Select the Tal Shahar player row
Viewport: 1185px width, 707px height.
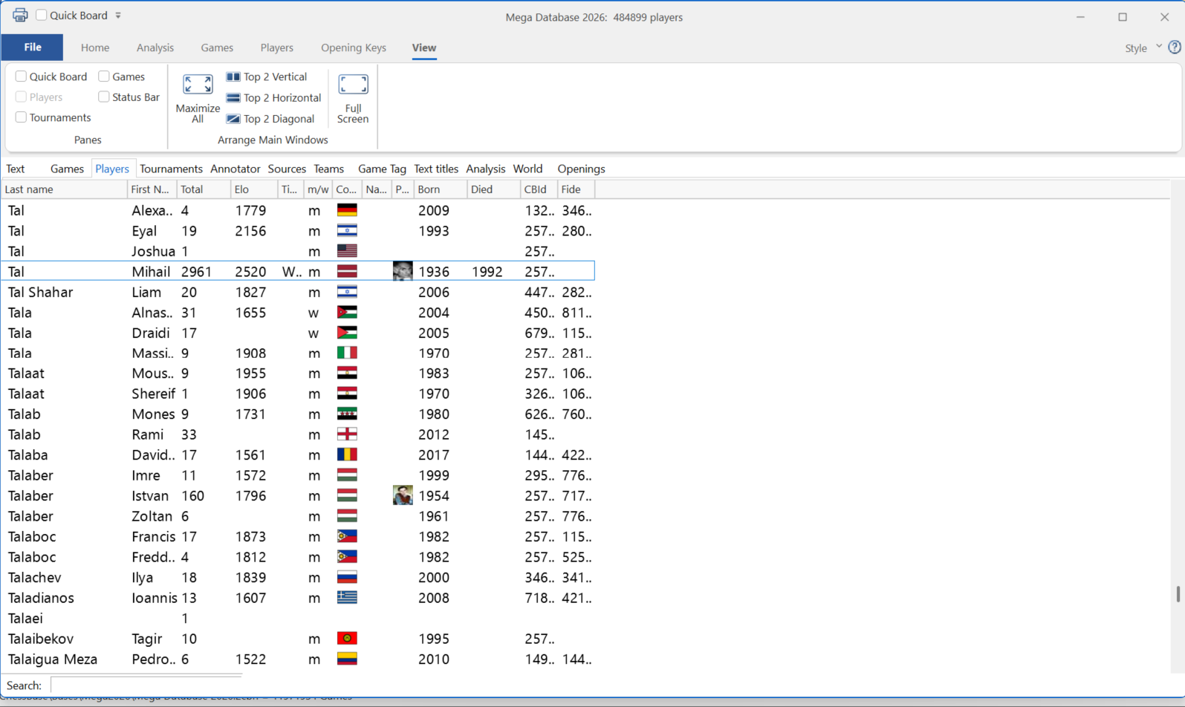pyautogui.click(x=298, y=292)
